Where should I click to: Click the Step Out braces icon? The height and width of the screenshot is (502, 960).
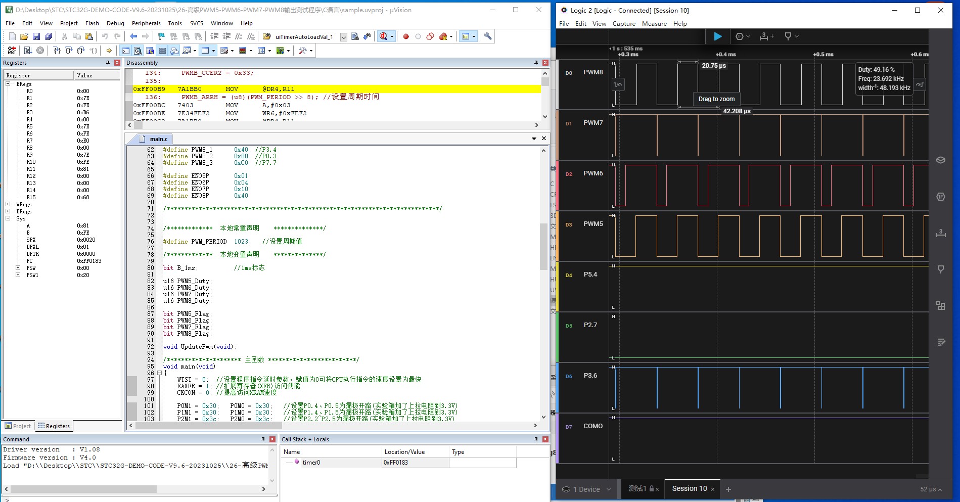(x=81, y=51)
